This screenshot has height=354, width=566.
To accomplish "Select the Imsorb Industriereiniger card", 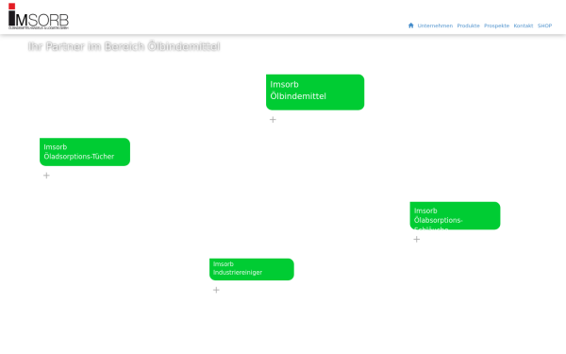I will [x=252, y=269].
